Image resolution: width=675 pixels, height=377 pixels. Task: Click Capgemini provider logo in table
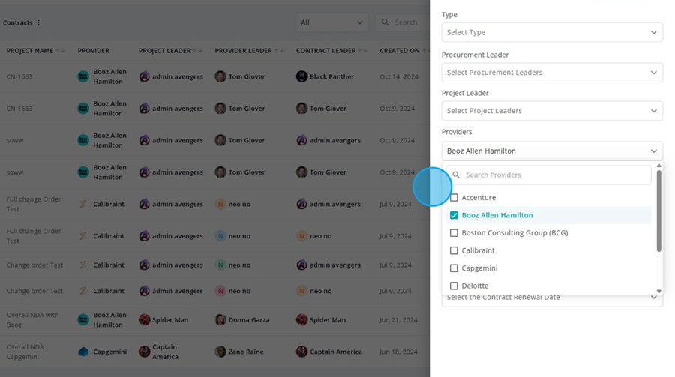tap(83, 352)
